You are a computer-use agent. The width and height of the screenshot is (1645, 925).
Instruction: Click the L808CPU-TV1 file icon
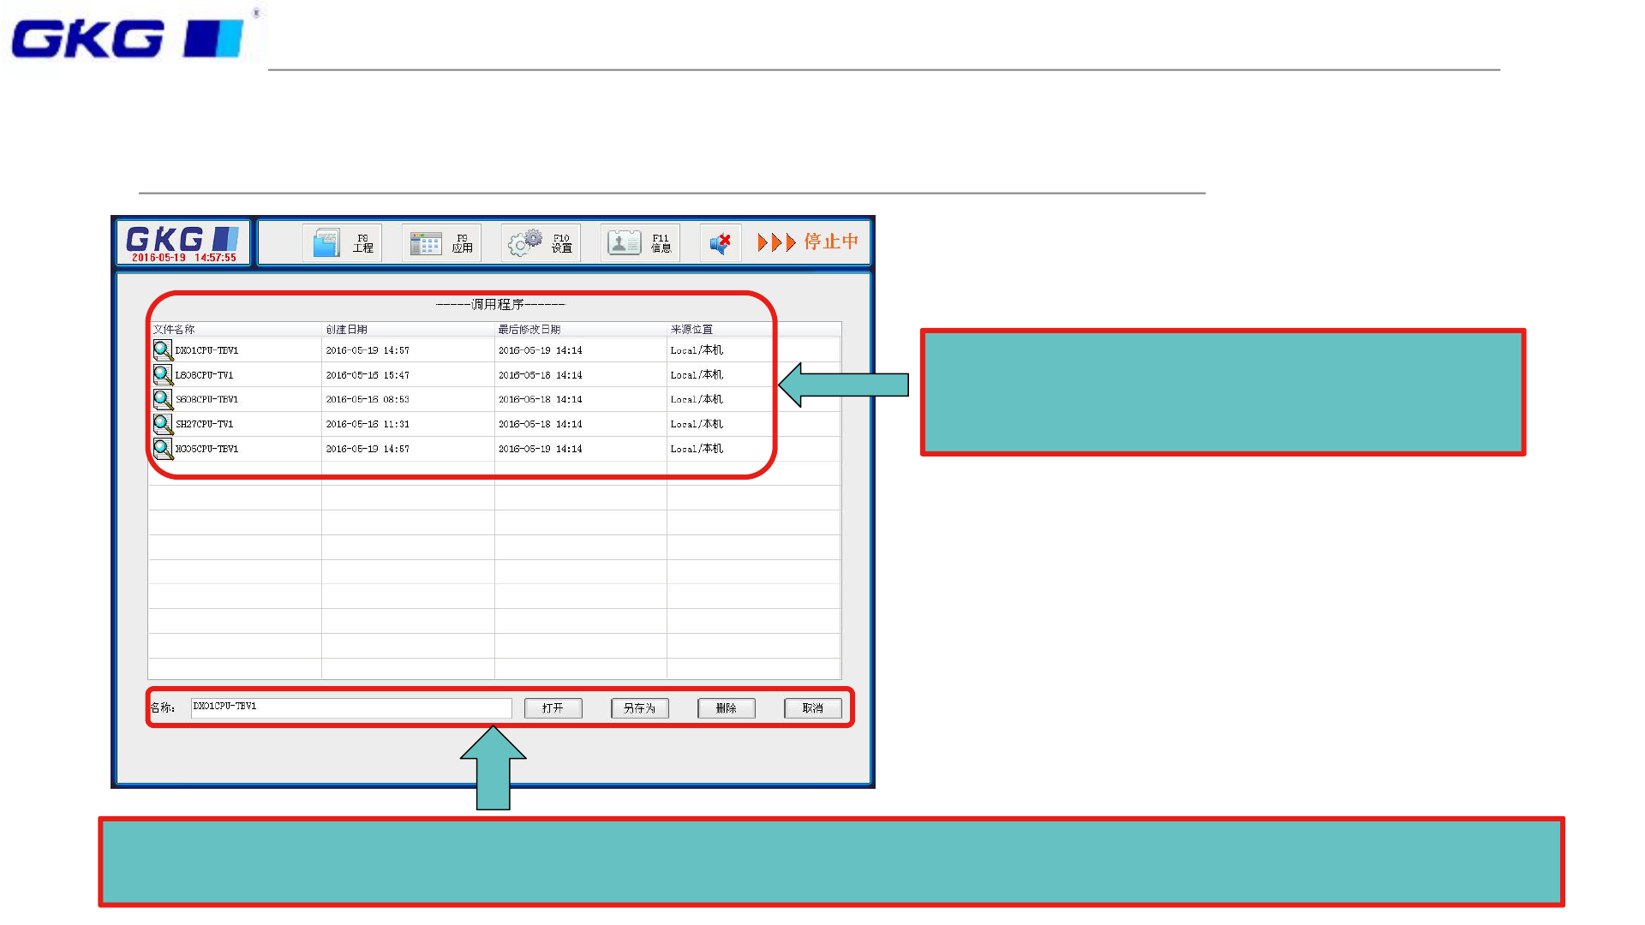pyautogui.click(x=163, y=375)
